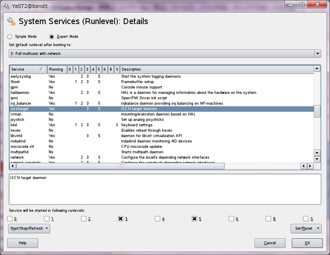Click scroll down arrow at table bottom
Image resolution: width=330 pixels, height=255 pixels.
(317, 159)
